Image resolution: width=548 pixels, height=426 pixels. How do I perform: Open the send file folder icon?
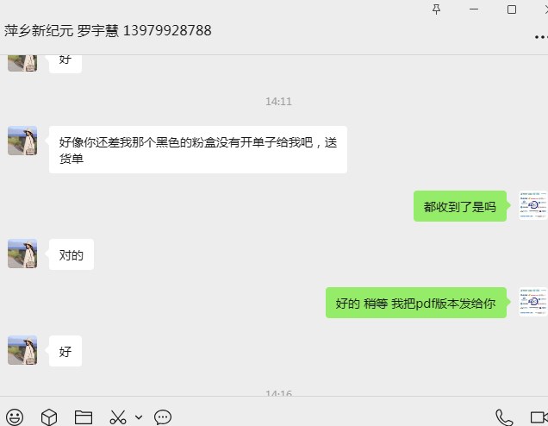point(84,417)
